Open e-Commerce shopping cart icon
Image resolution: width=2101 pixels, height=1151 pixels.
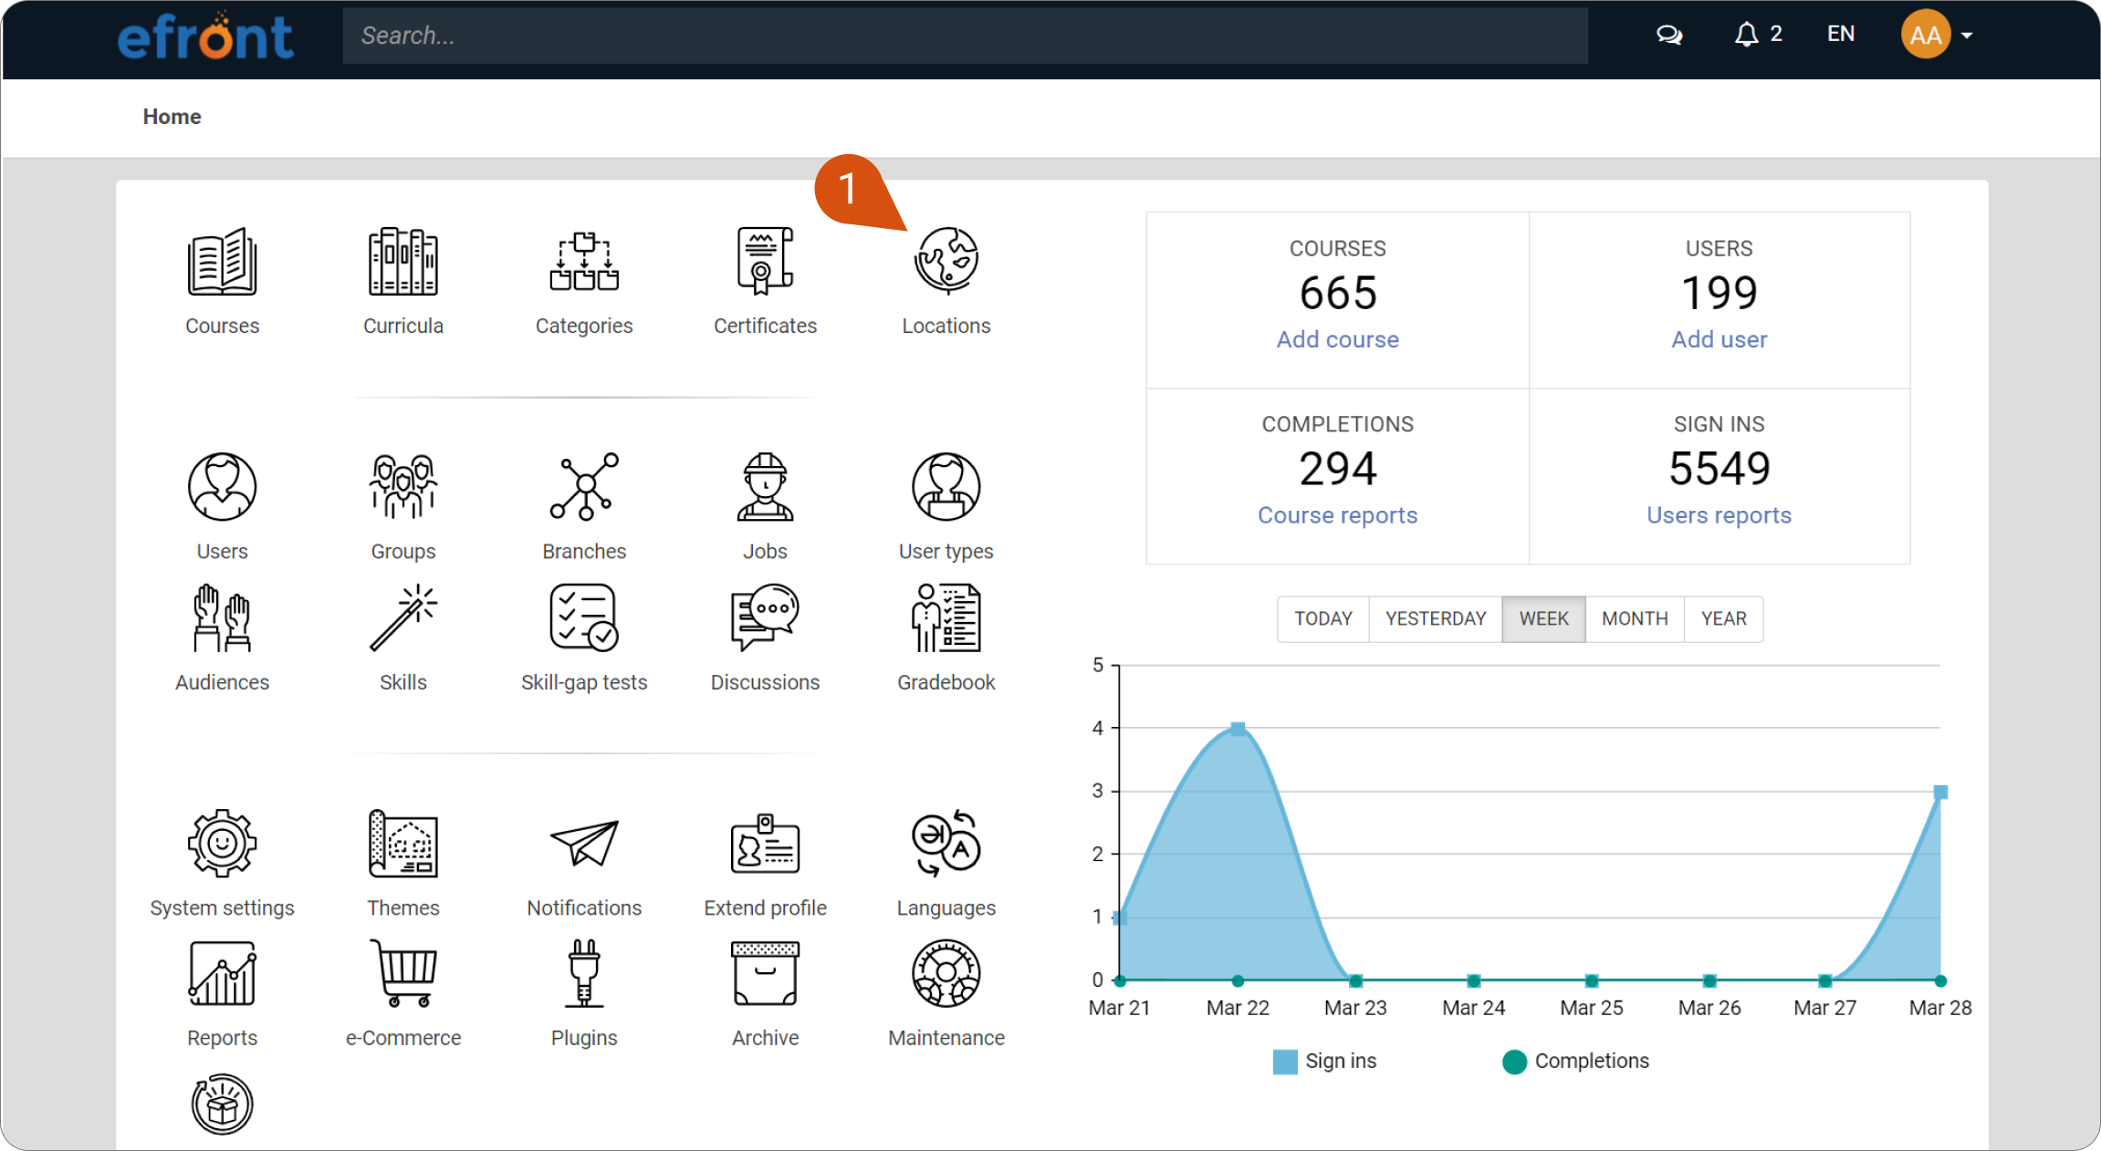[402, 974]
